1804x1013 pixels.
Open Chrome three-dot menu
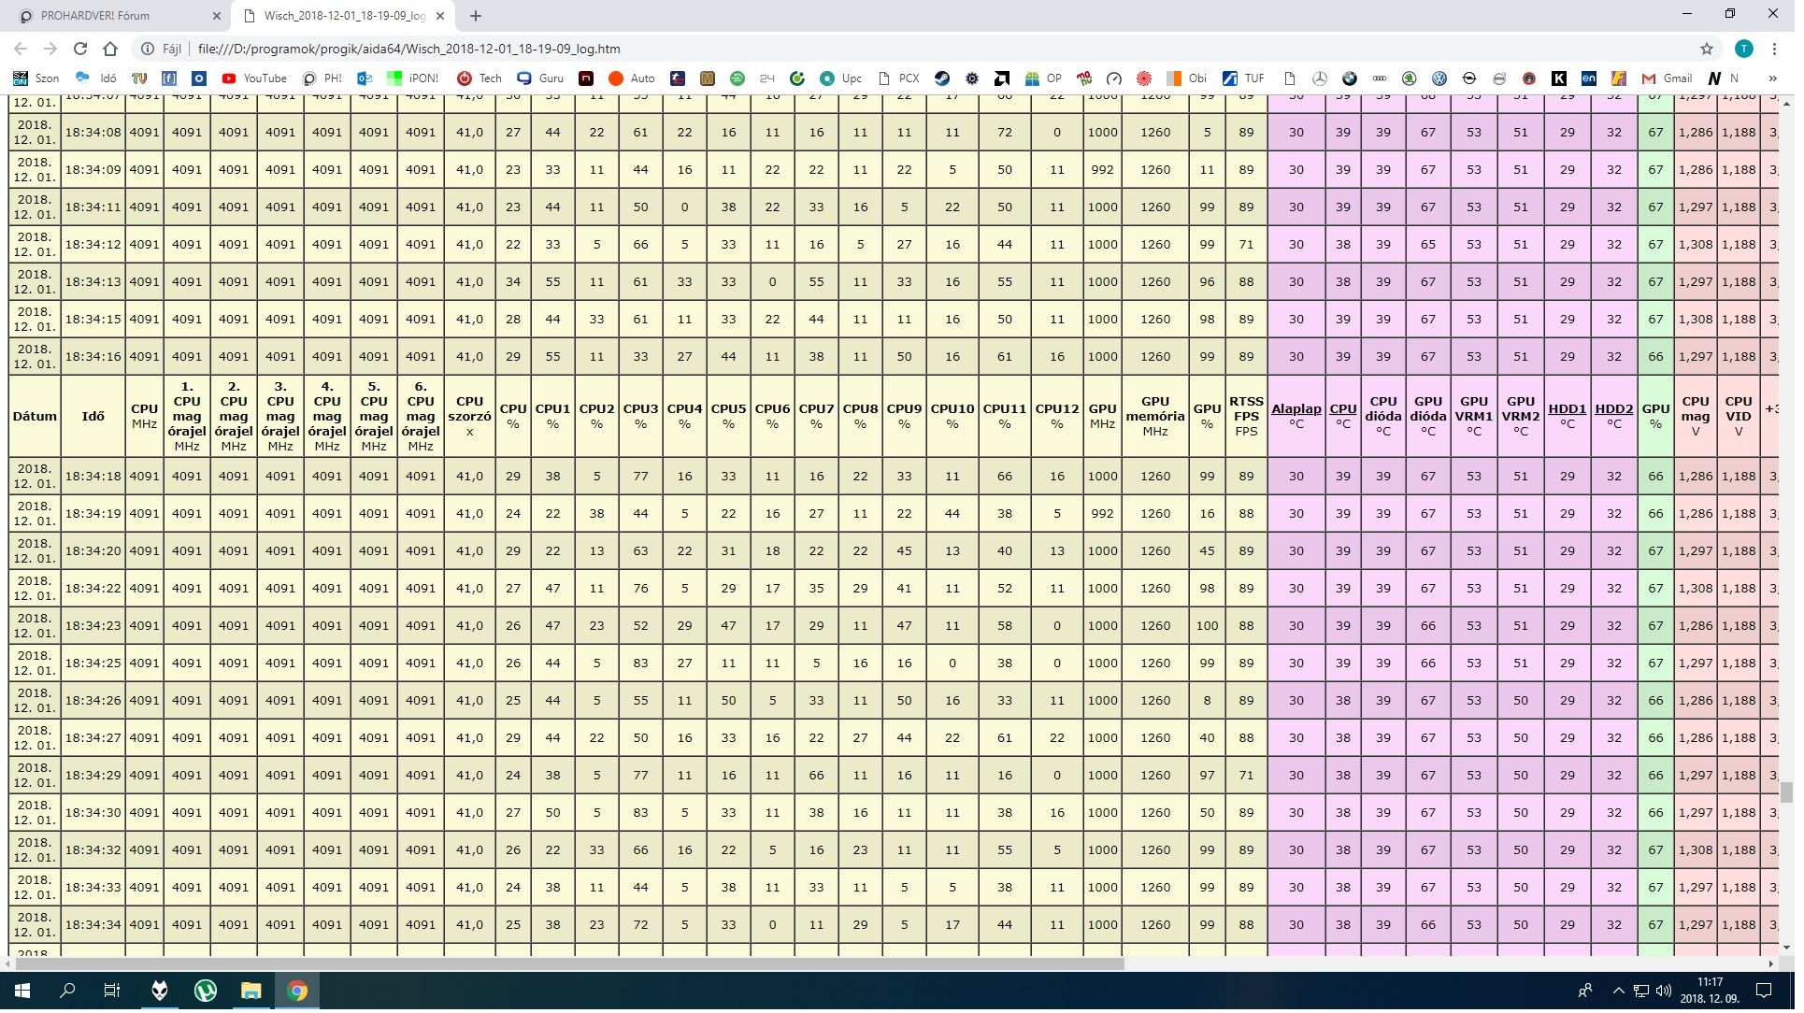pyautogui.click(x=1774, y=49)
